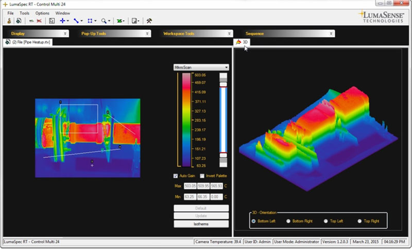
Task: Select Bottom Left 3D orientation
Action: click(x=253, y=221)
